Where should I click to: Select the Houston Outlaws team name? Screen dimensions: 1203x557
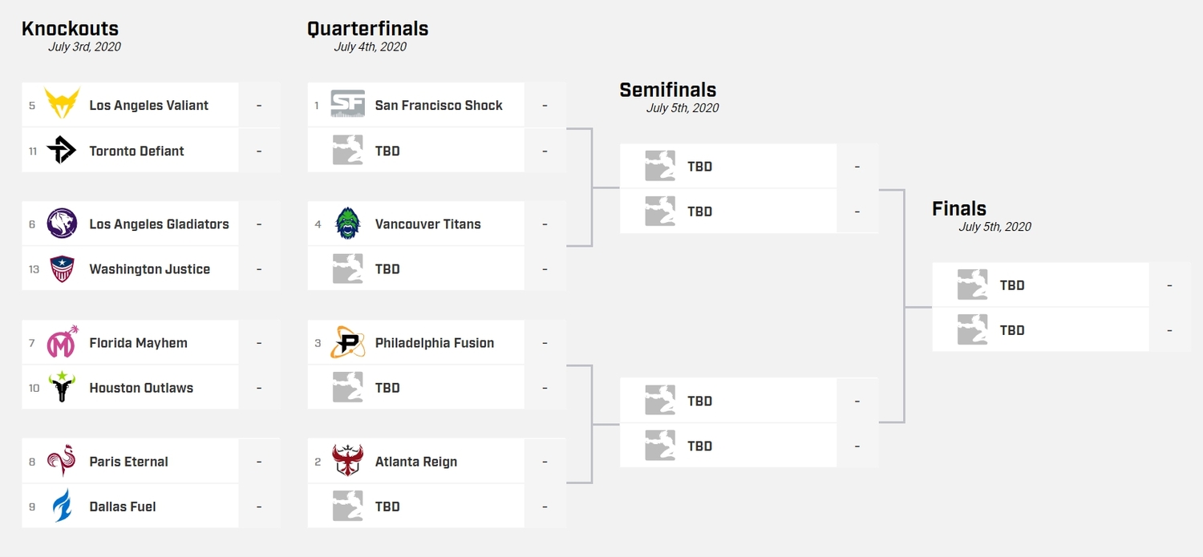tap(141, 388)
